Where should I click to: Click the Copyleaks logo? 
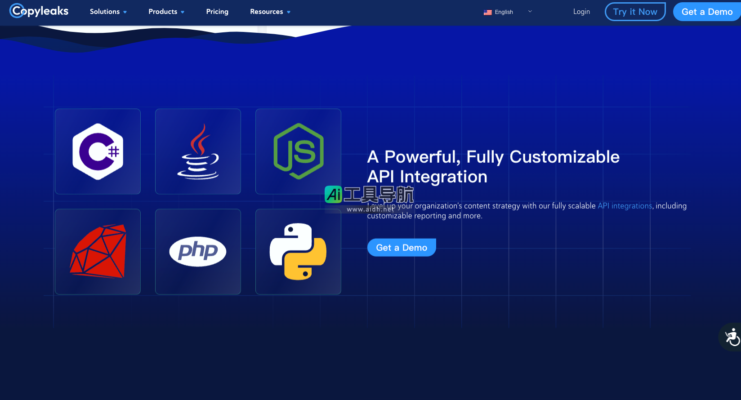click(40, 11)
